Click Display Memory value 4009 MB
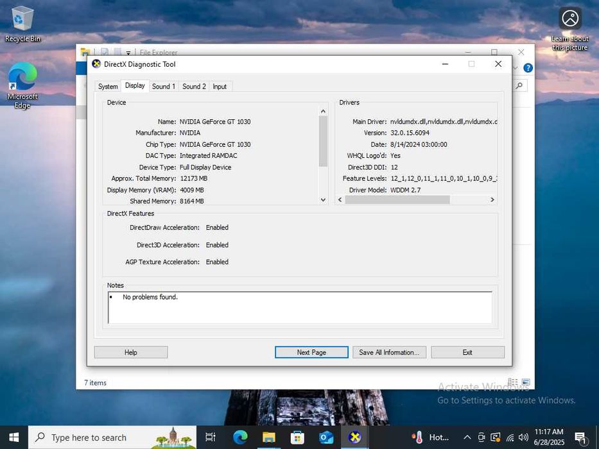 (x=192, y=190)
